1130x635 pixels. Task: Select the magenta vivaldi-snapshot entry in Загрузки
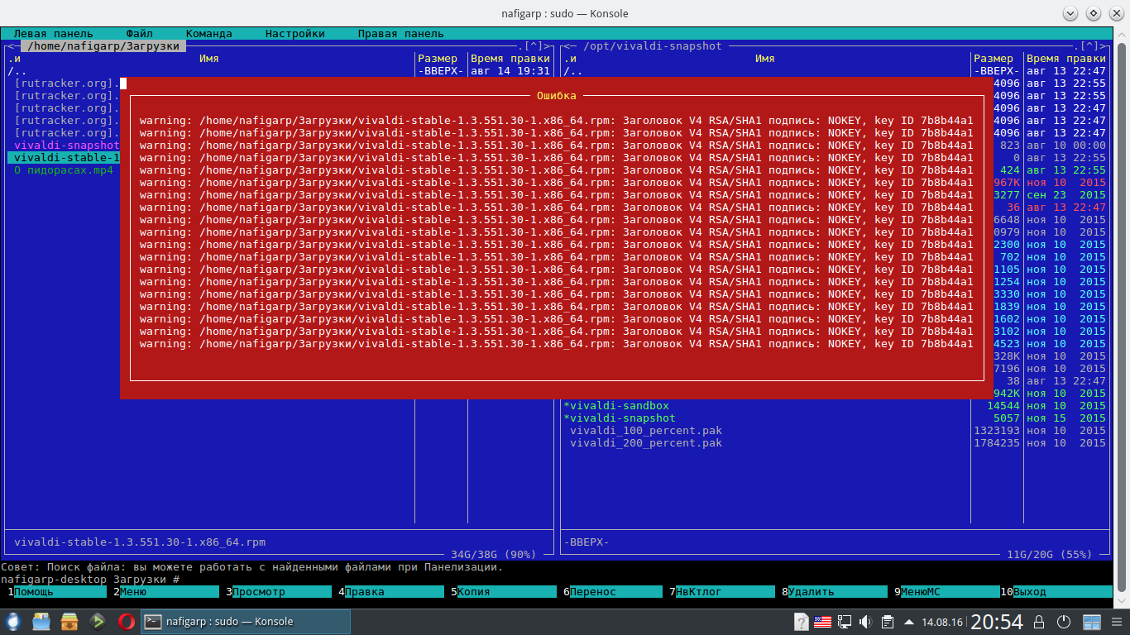[x=67, y=146]
